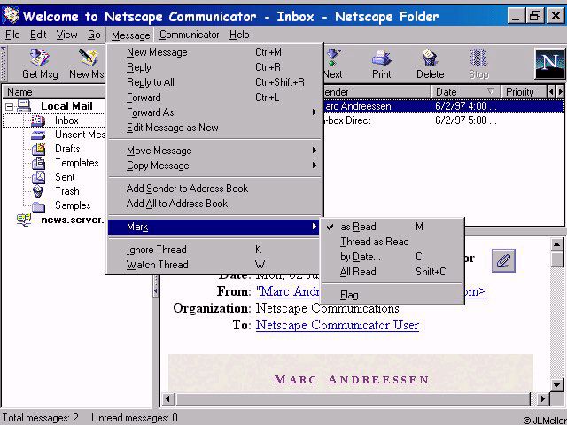
Task: Choose New Message from menu
Action: pos(214,52)
